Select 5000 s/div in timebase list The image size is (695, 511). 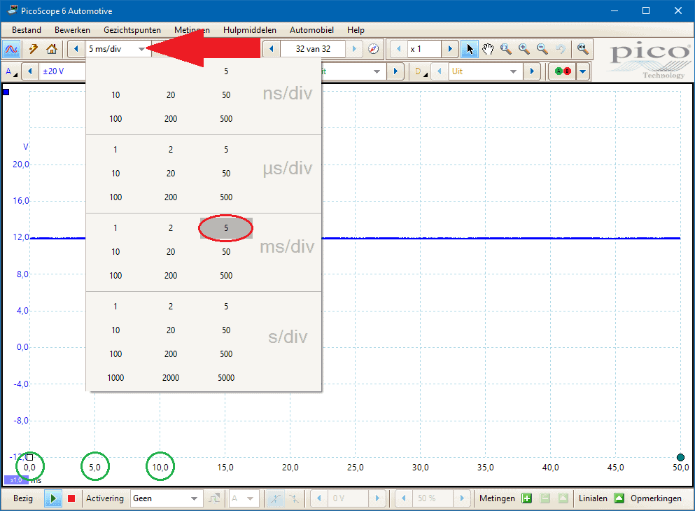click(226, 377)
